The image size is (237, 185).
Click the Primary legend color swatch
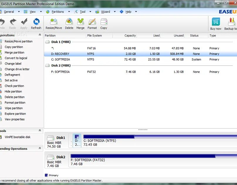pos(46,175)
